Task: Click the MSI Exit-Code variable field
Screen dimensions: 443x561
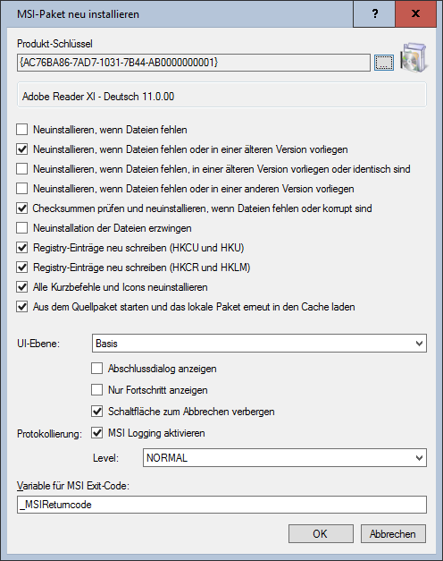Action: pyautogui.click(x=221, y=505)
